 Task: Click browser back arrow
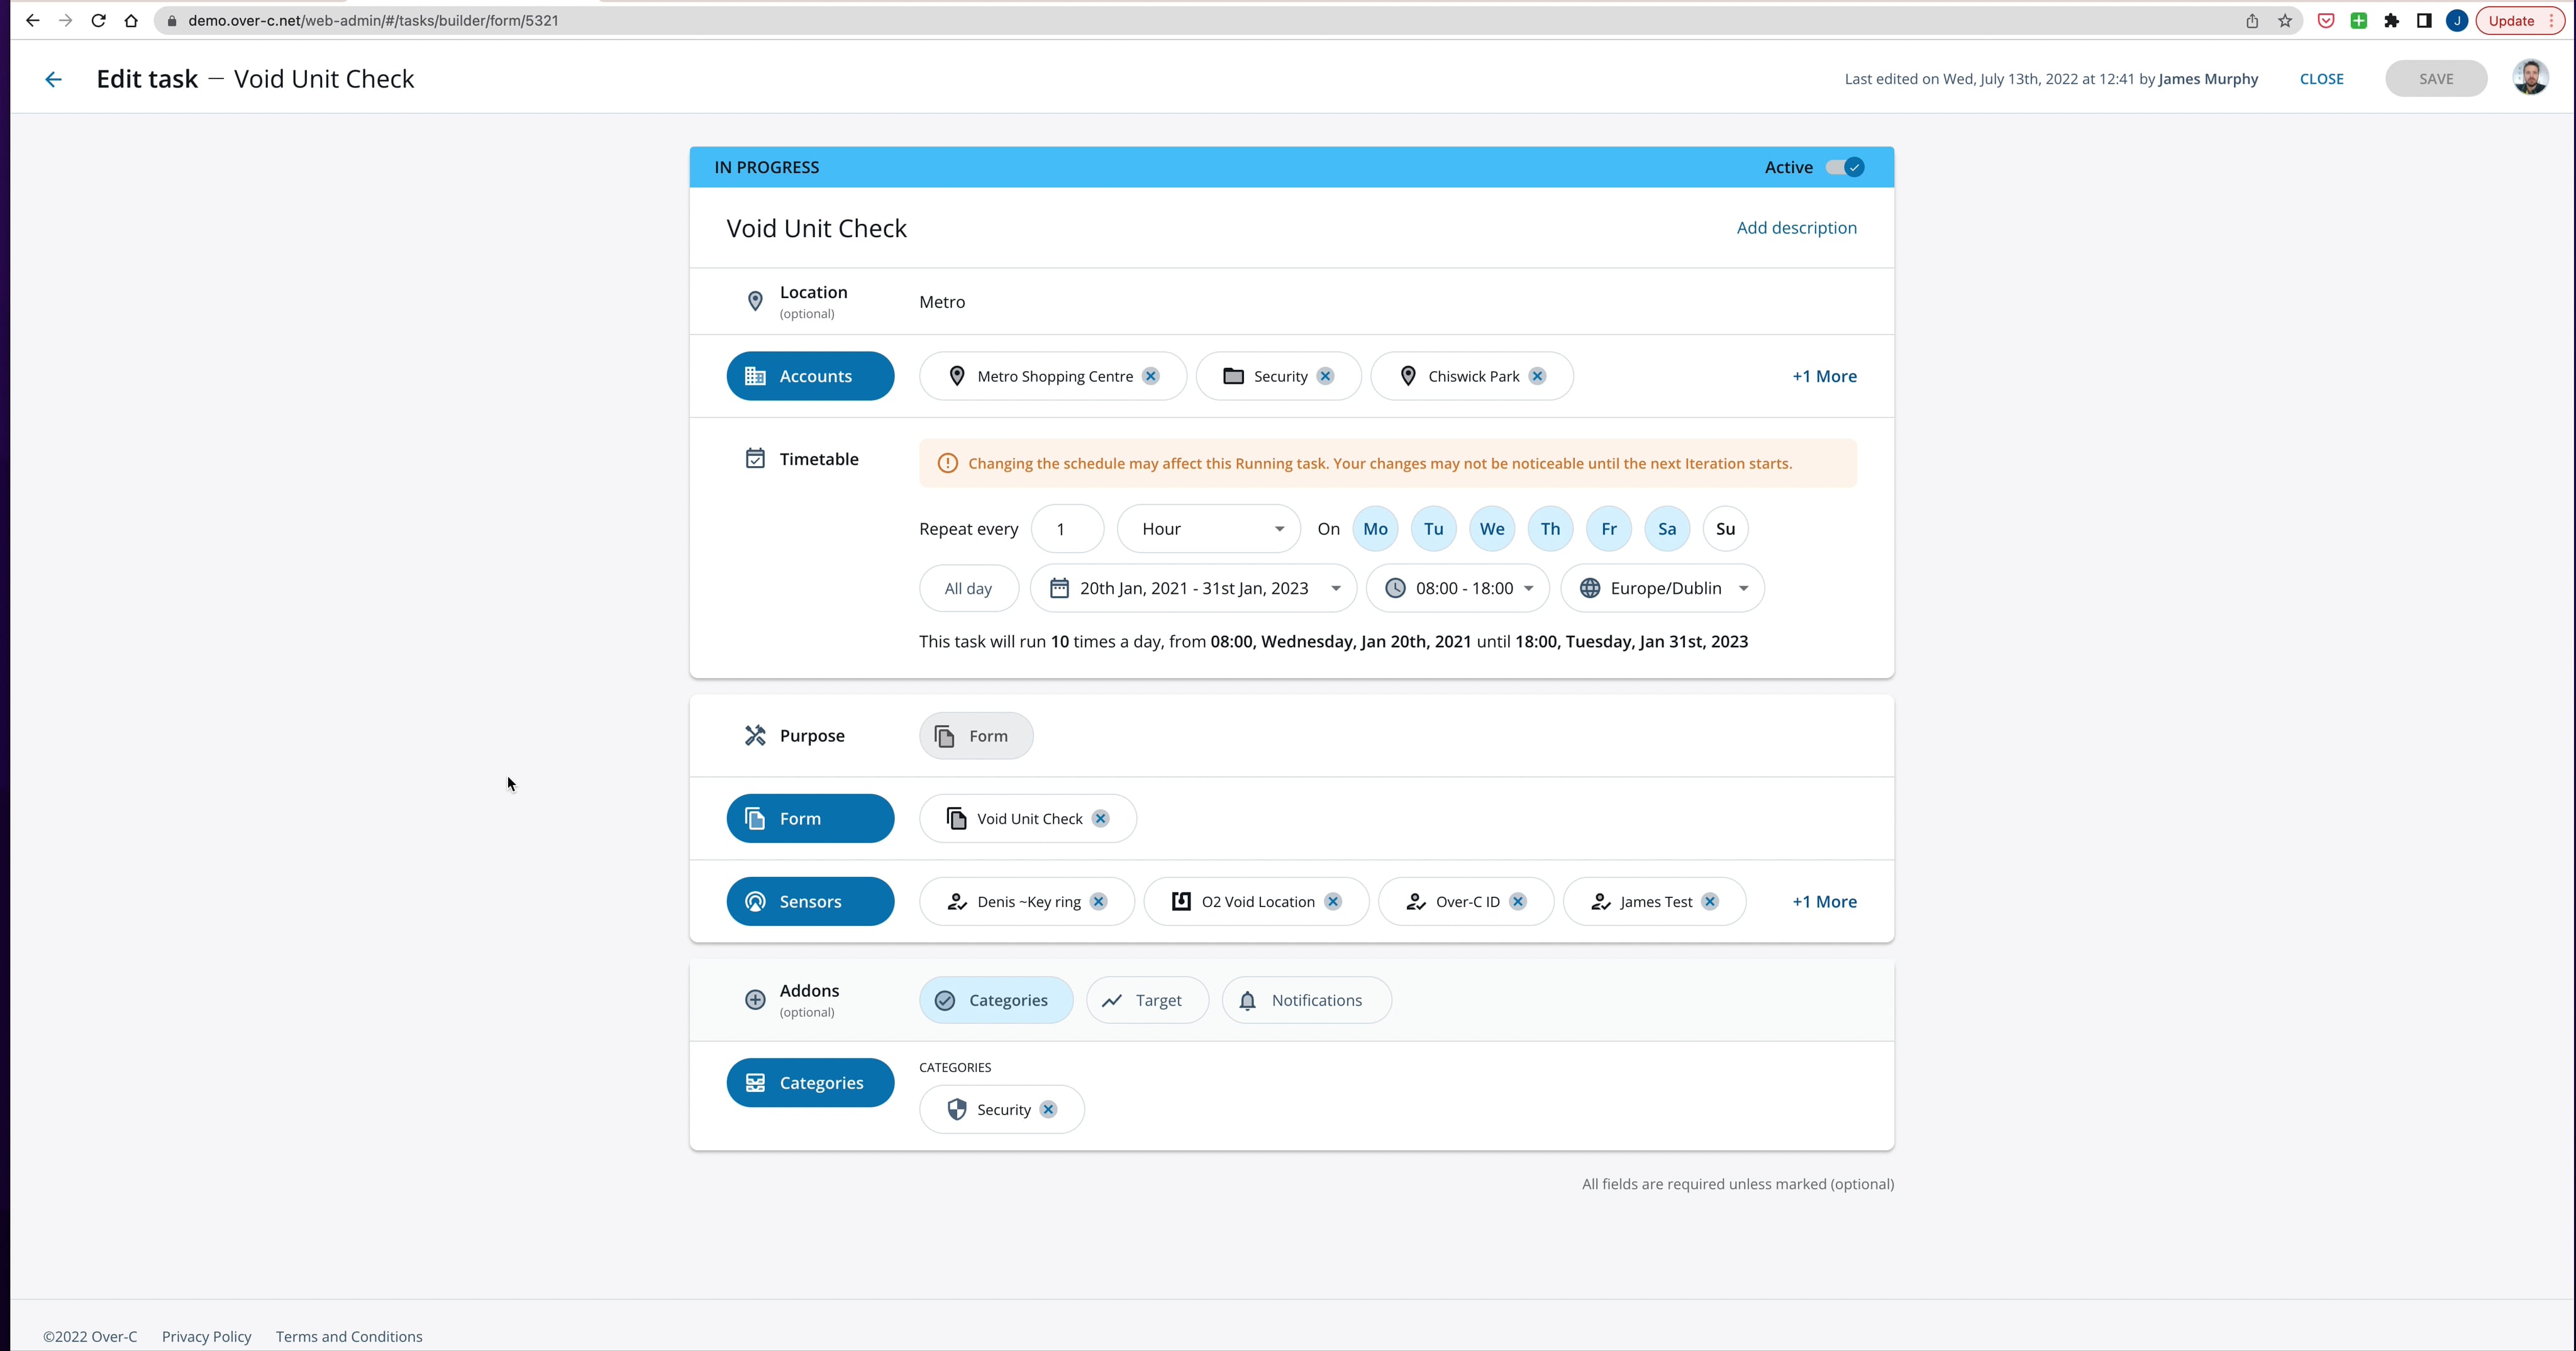point(32,20)
